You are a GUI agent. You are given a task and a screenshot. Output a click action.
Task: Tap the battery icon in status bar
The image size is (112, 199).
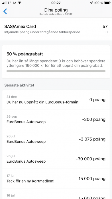point(107,3)
